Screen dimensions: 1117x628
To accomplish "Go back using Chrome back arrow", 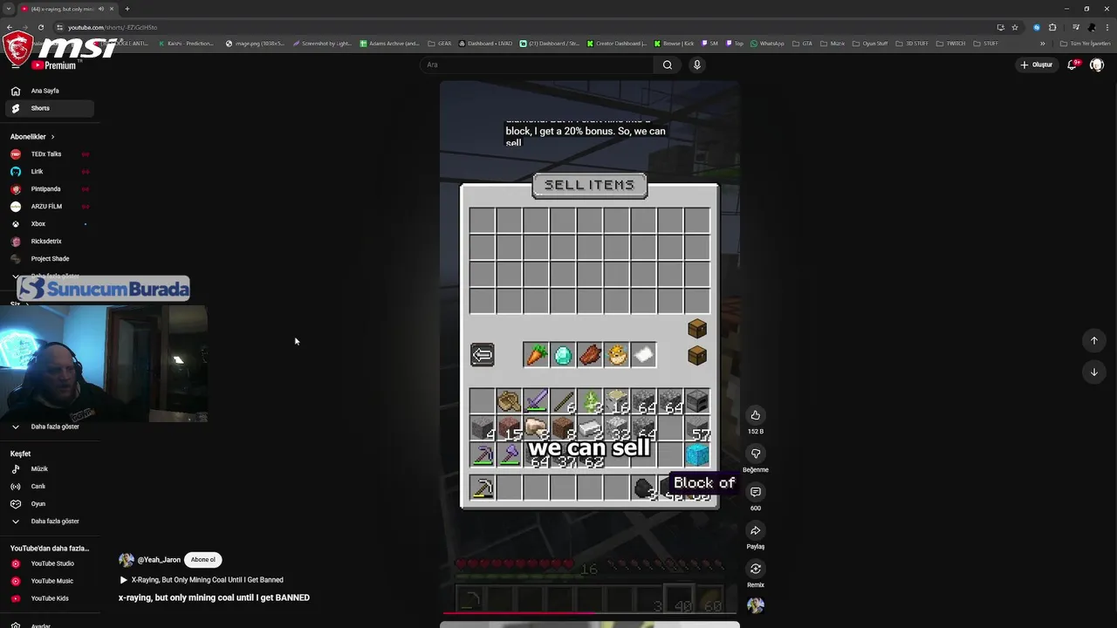I will 9,27.
